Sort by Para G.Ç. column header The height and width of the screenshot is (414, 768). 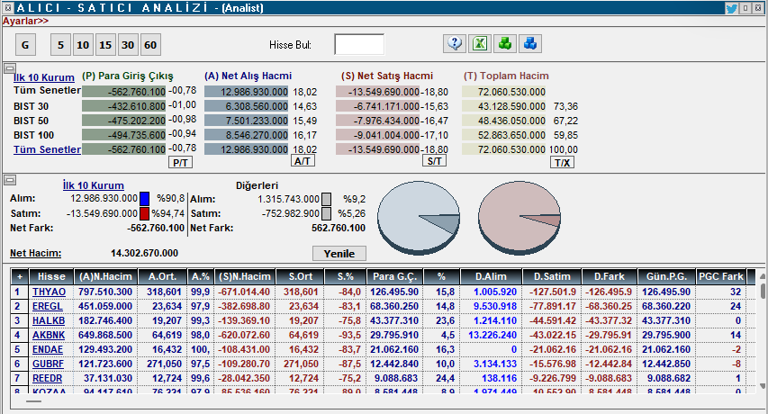394,276
